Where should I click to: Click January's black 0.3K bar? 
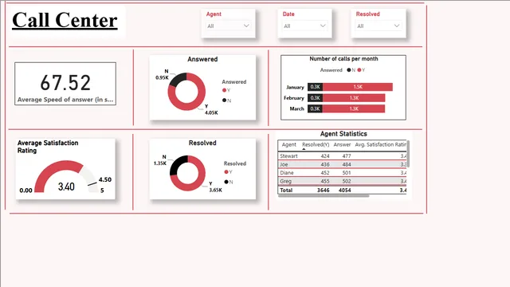pos(315,87)
